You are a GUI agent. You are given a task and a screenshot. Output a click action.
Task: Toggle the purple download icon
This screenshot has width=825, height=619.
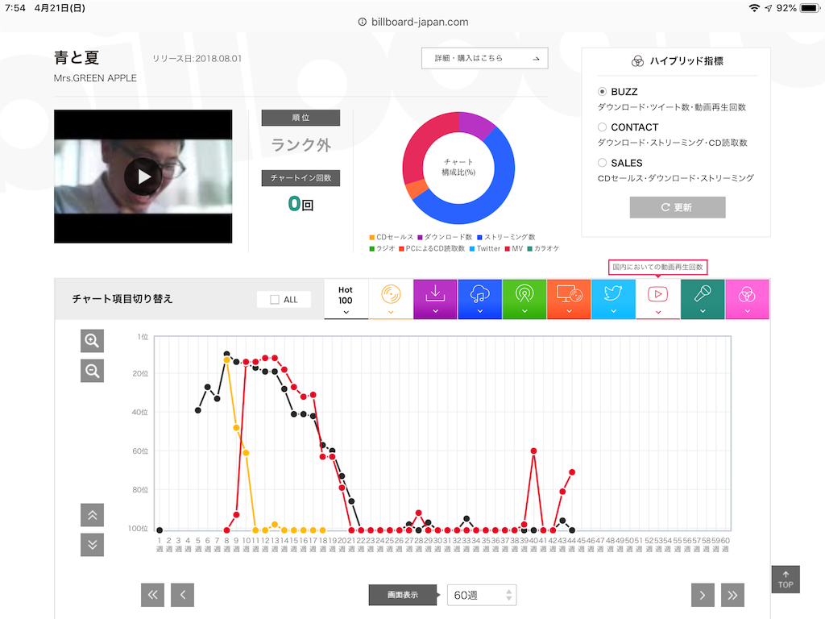(435, 300)
